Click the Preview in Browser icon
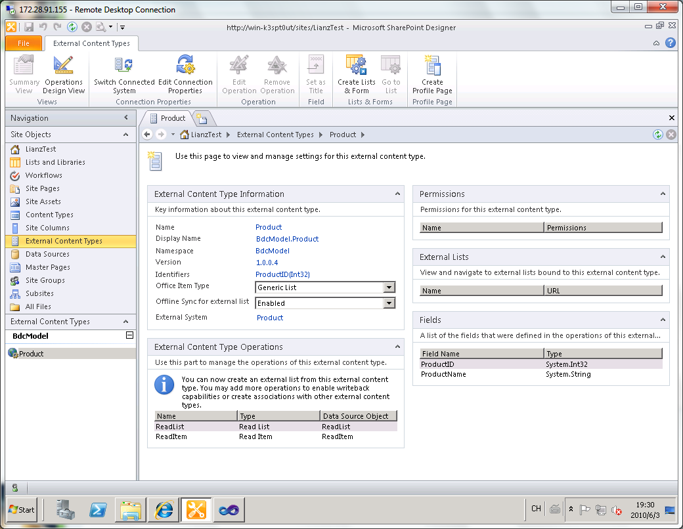 tap(101, 27)
